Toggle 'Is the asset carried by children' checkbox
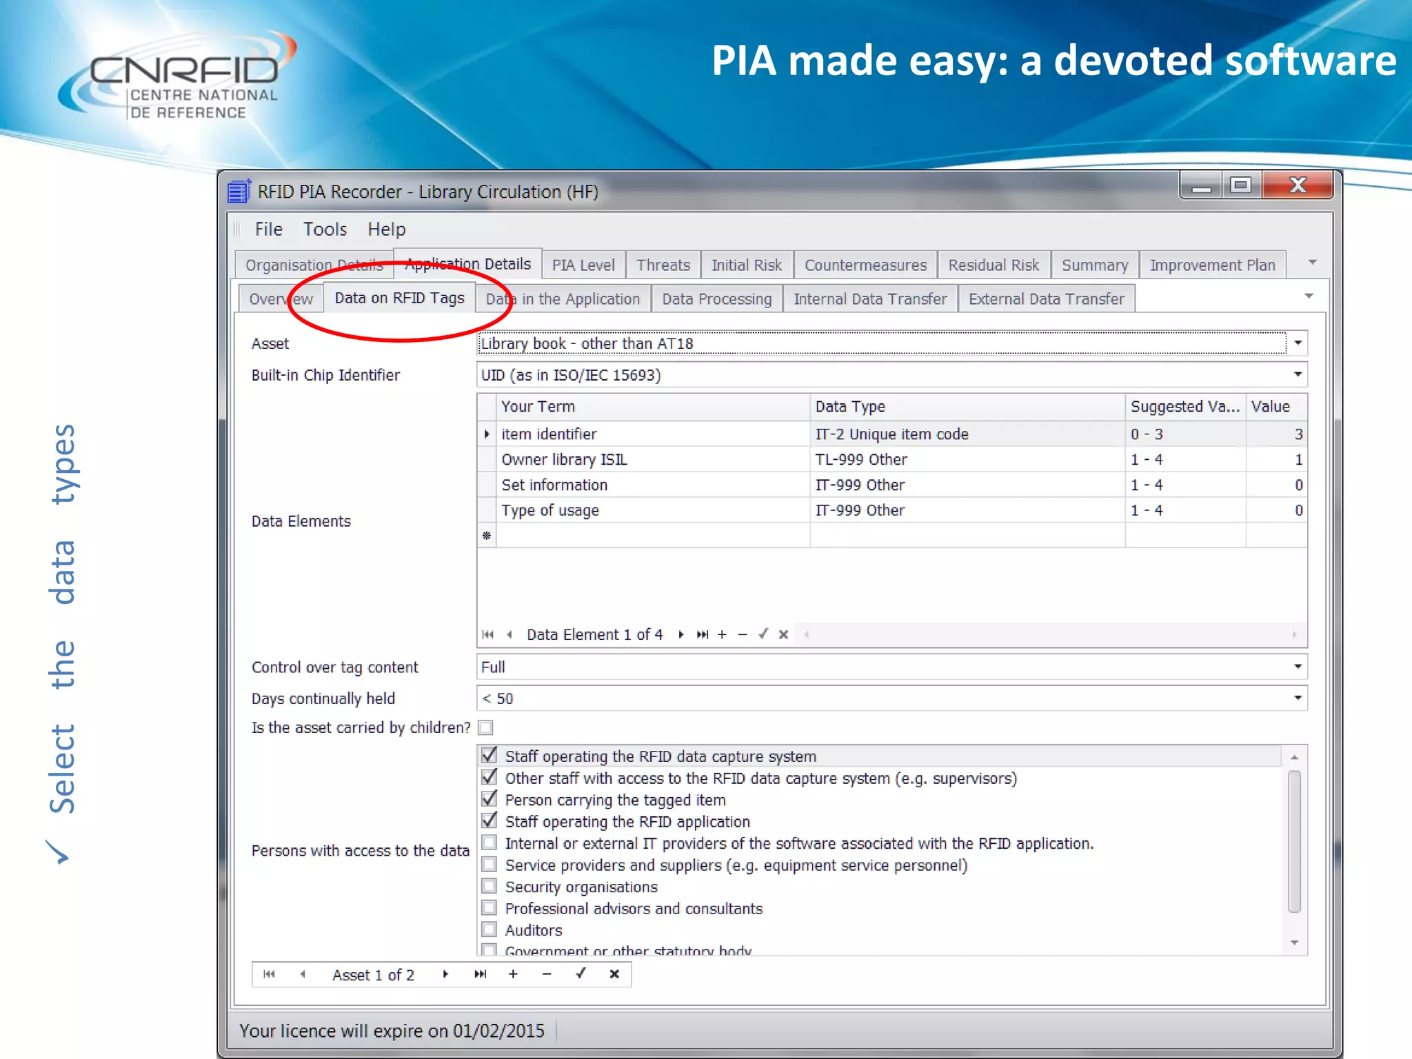This screenshot has height=1059, width=1412. pos(486,727)
